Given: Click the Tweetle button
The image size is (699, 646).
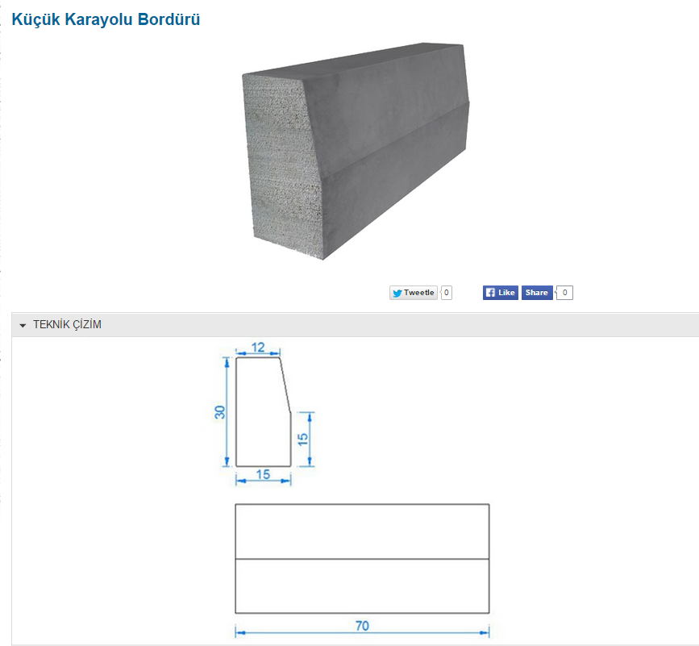Looking at the screenshot, I should 414,293.
